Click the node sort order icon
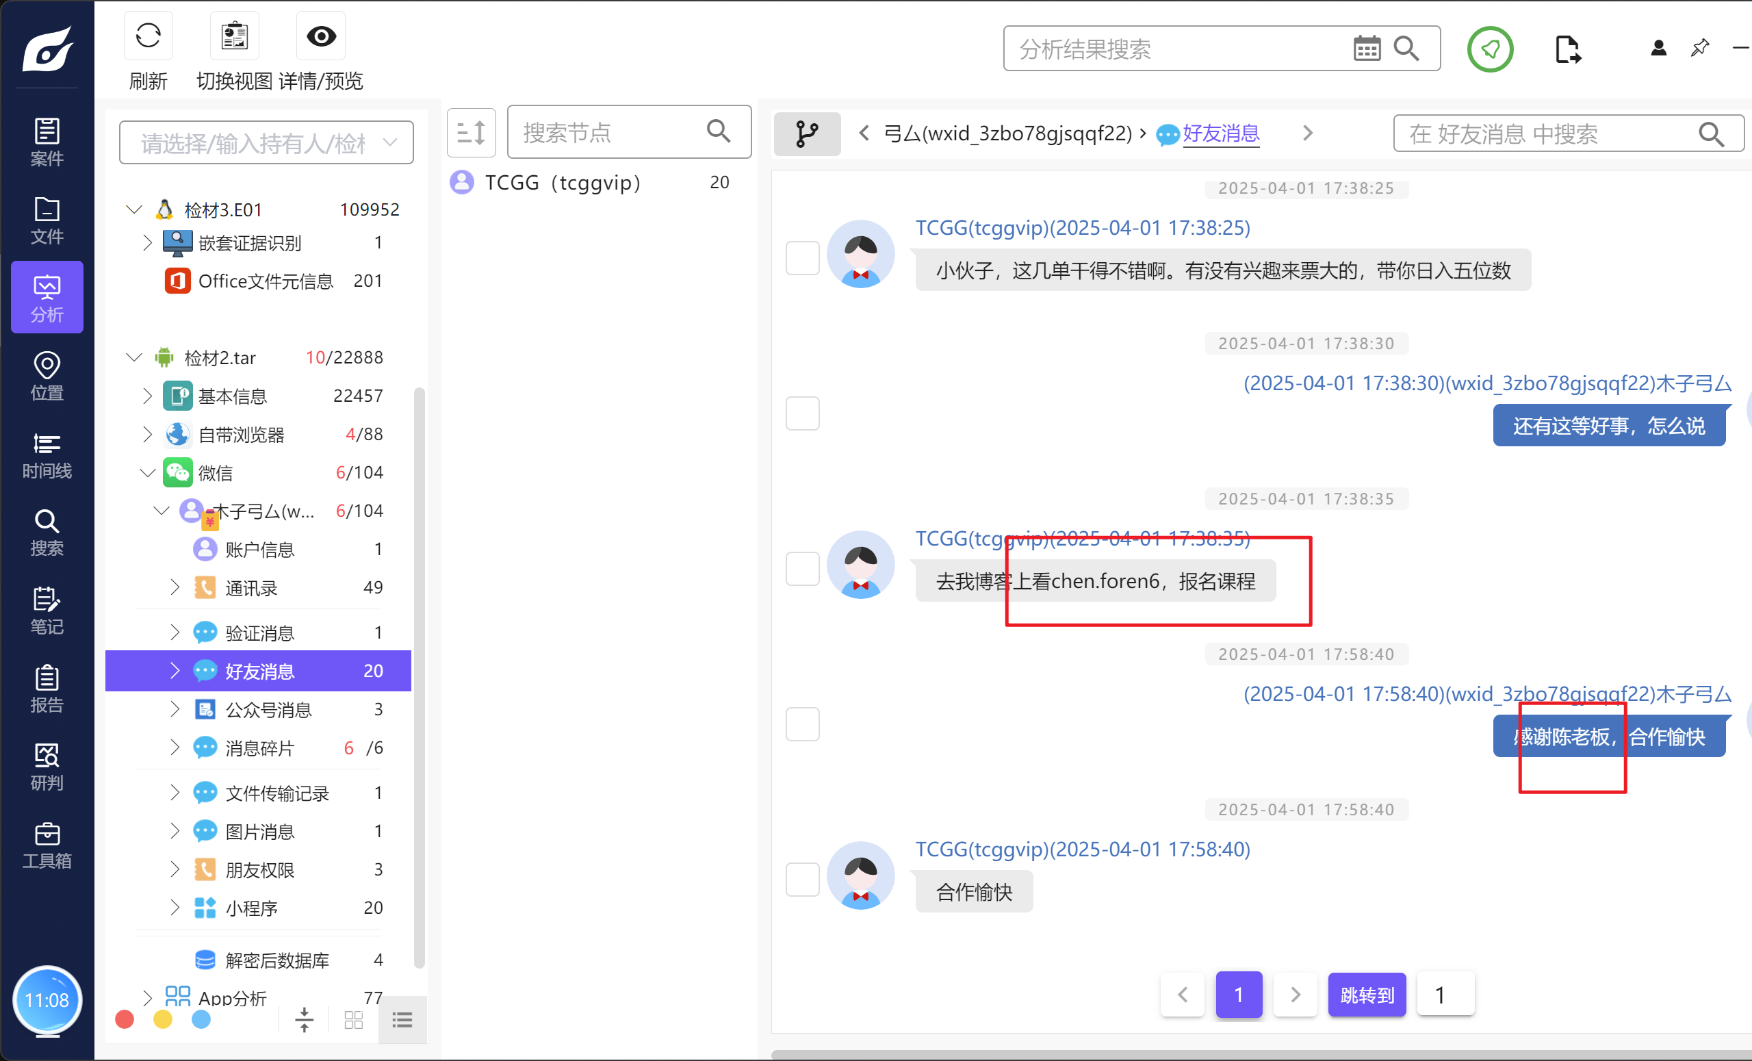This screenshot has height=1061, width=1752. [x=471, y=133]
